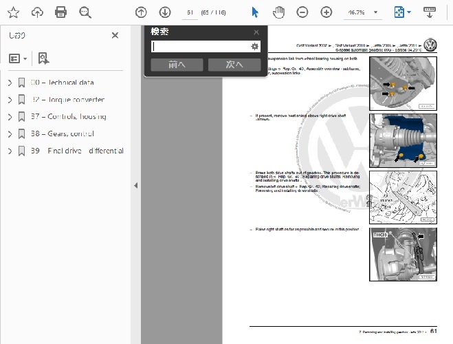Screen dimensions: 453x344
Task: Expand the 00 – Technical data bookmark
Action: (x=10, y=83)
